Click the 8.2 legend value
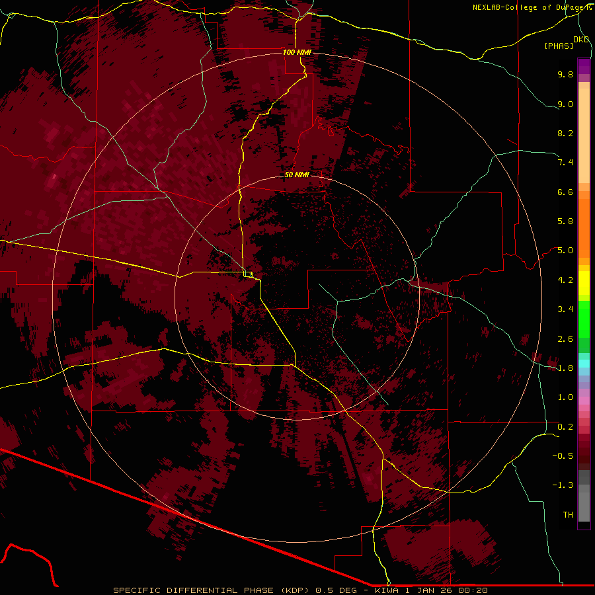The width and height of the screenshot is (595, 595). tap(565, 133)
